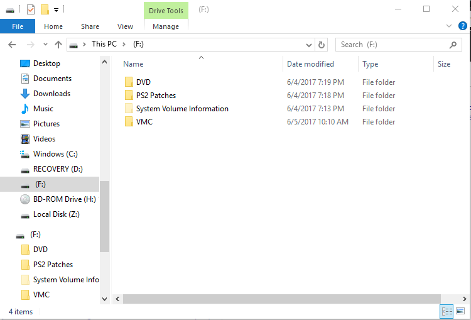471x320 pixels.
Task: Click the horizontal scrollbar left arrow
Action: (117, 299)
